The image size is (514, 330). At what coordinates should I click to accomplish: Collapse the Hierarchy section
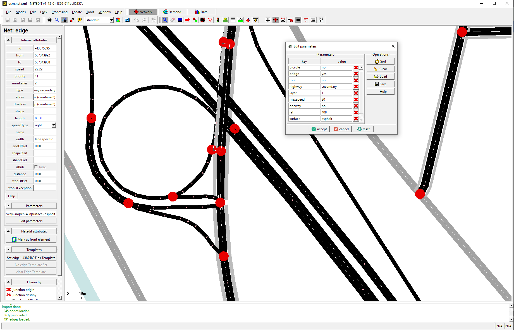coord(8,282)
